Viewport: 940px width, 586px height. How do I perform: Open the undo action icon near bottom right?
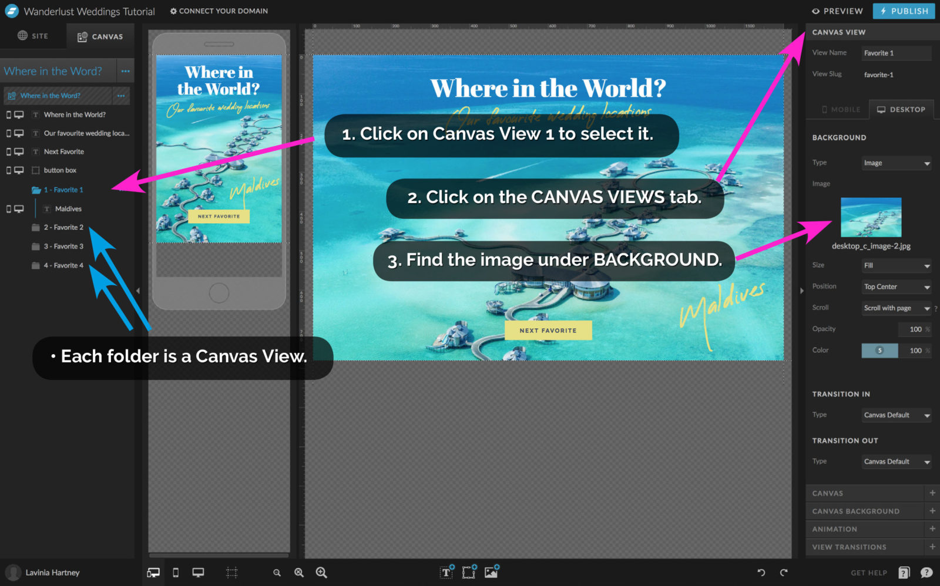pos(761,572)
